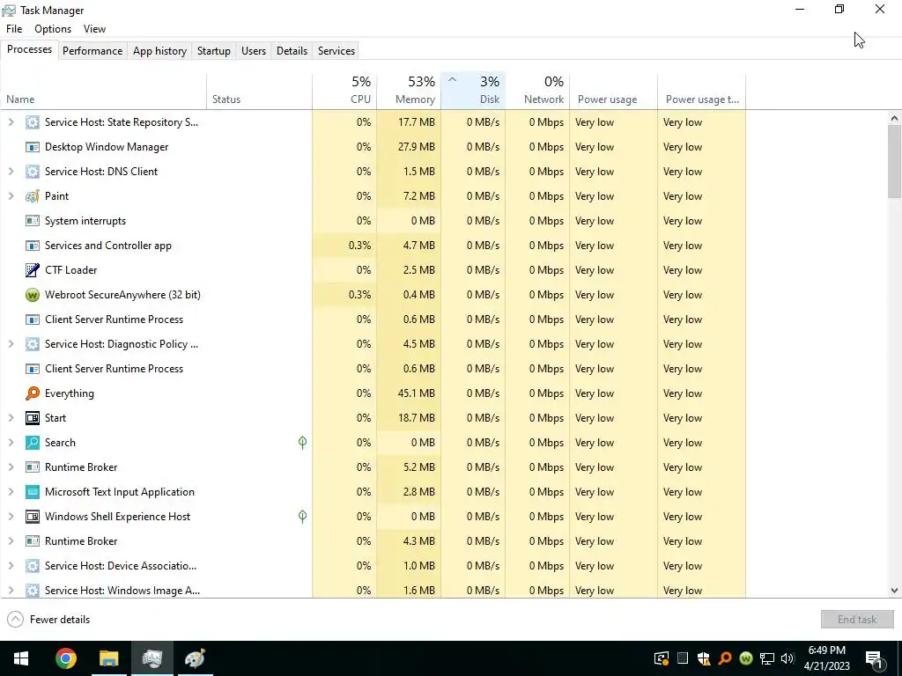Image resolution: width=902 pixels, height=676 pixels.
Task: Switch to the Services tab
Action: pyautogui.click(x=336, y=50)
